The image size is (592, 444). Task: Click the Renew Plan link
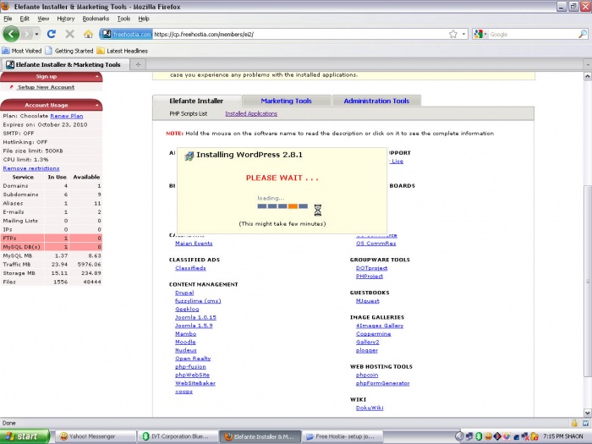click(66, 115)
